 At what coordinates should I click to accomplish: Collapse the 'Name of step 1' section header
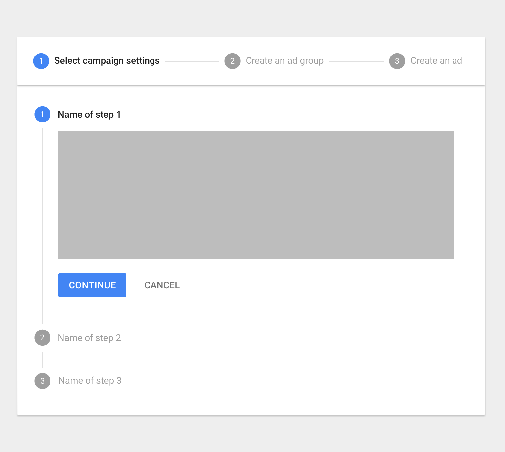tap(89, 115)
